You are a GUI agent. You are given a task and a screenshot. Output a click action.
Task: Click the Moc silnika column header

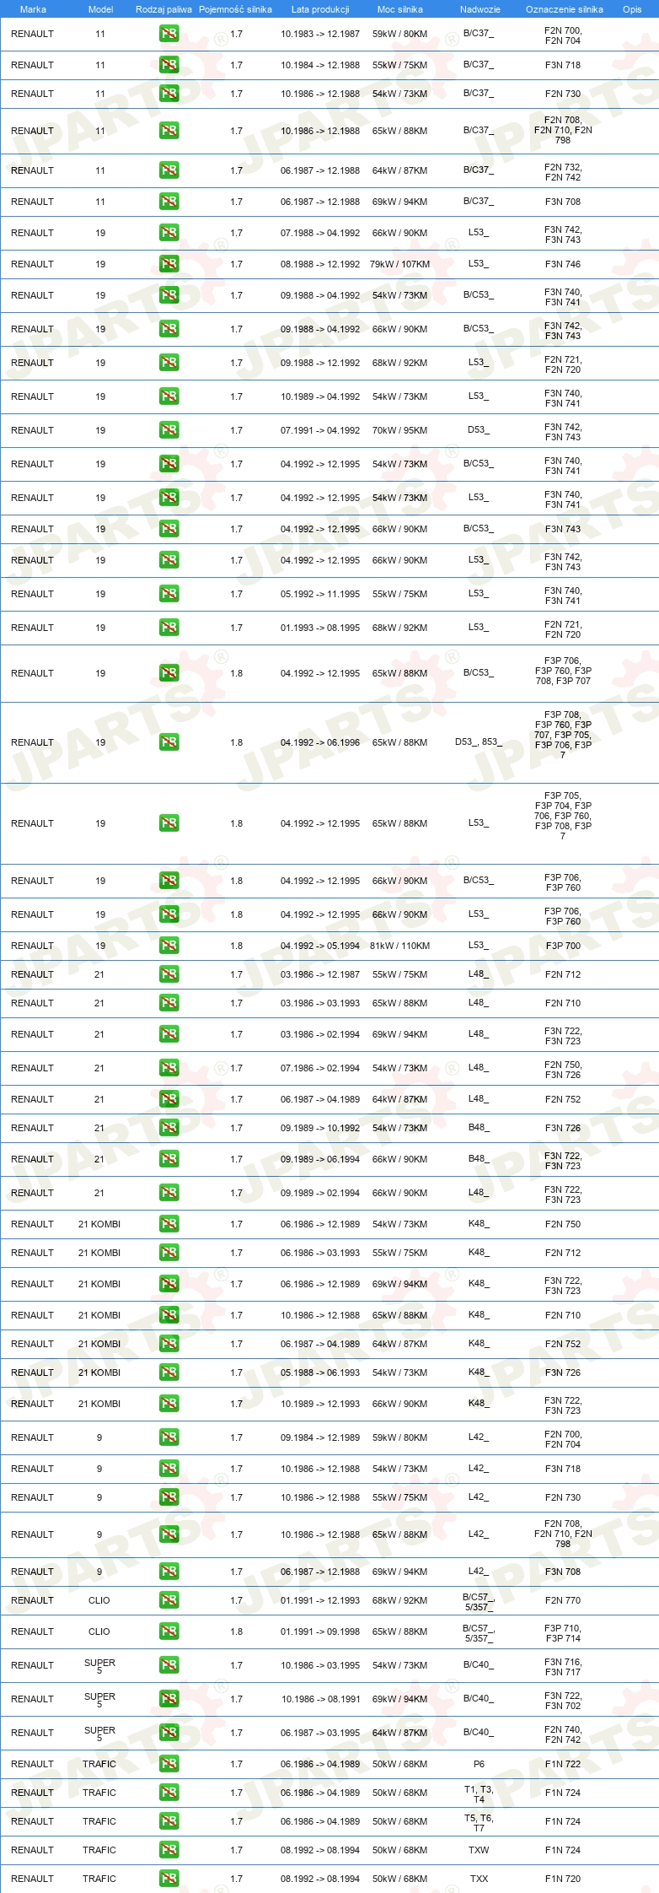[400, 9]
